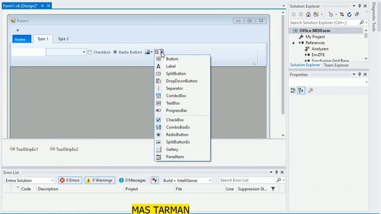Click the Categorized view icon in Properties
Screen dimensions: 381x214
(293, 90)
